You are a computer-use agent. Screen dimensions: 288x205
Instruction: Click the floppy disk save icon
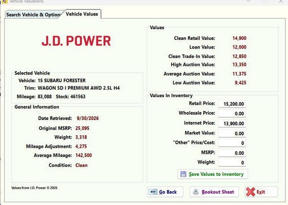tap(183, 174)
